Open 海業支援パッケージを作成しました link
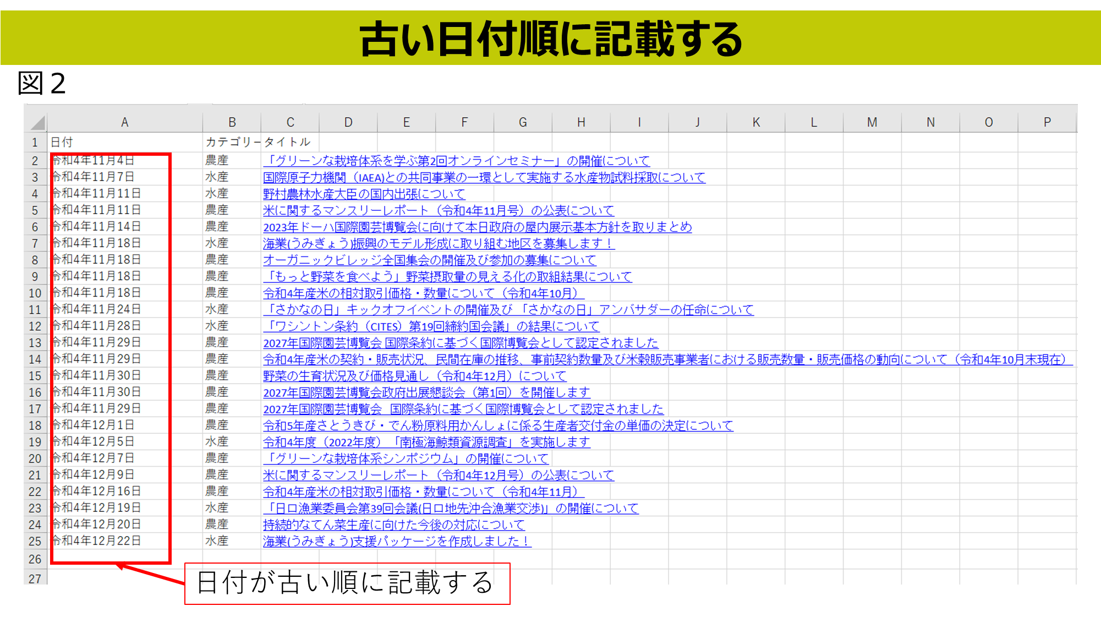The width and height of the screenshot is (1101, 617). click(x=397, y=541)
